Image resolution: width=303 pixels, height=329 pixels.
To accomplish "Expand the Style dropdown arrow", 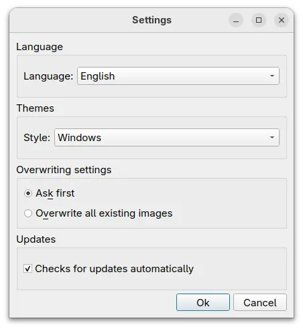I will (x=272, y=137).
